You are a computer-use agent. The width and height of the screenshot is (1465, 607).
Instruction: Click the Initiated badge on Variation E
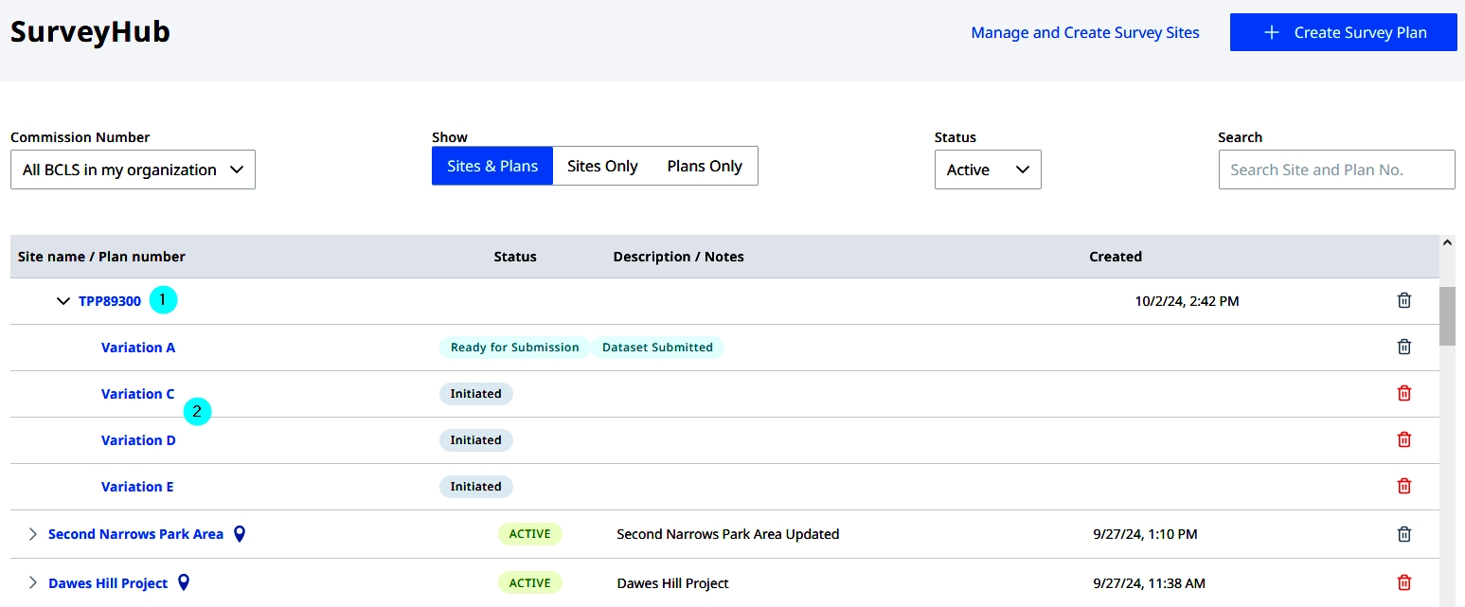click(475, 487)
